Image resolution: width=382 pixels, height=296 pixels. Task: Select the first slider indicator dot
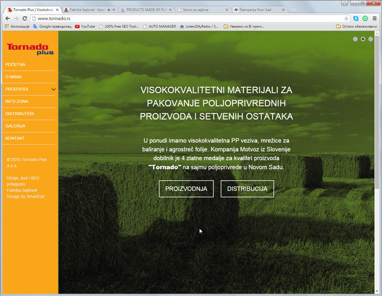click(x=355, y=39)
